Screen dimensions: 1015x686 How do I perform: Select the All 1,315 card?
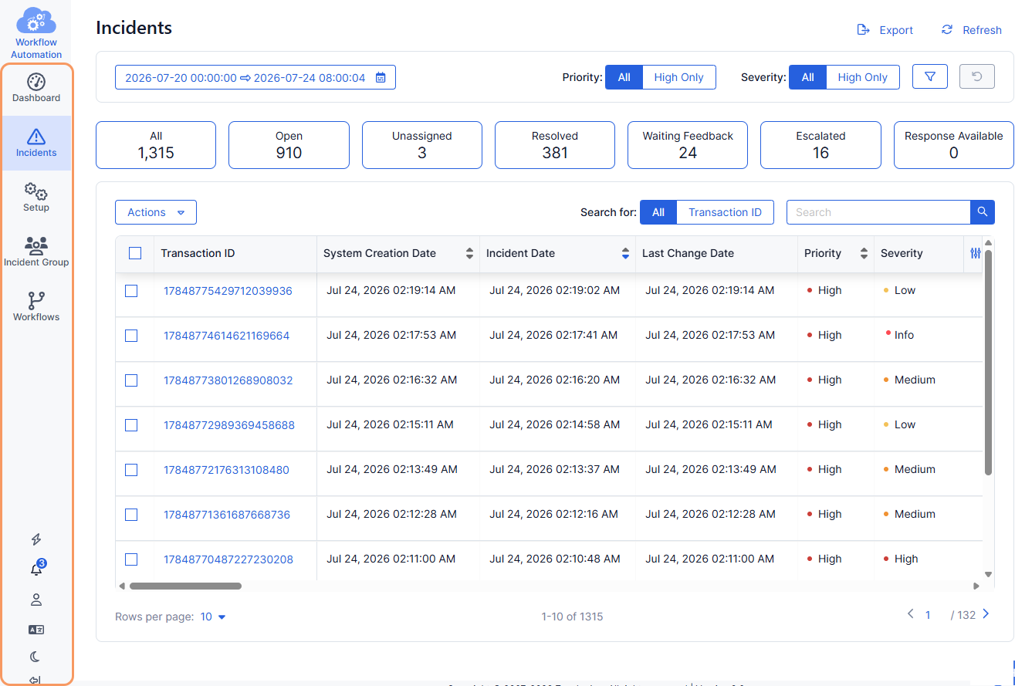[156, 145]
